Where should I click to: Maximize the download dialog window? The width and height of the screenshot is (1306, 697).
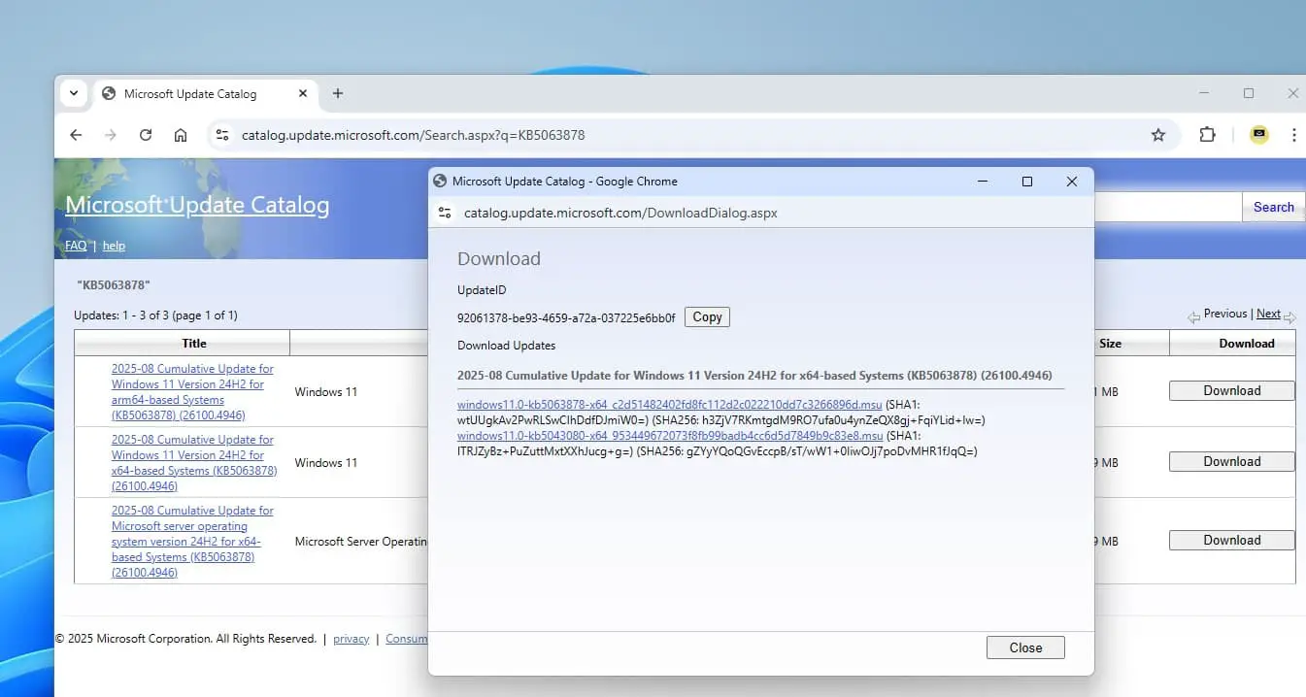point(1027,182)
